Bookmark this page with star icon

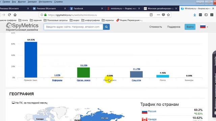tap(168, 15)
